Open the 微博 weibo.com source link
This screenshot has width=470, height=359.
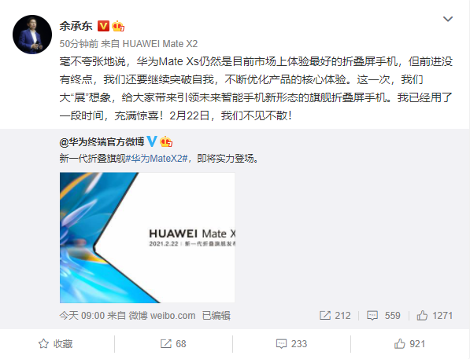162,316
